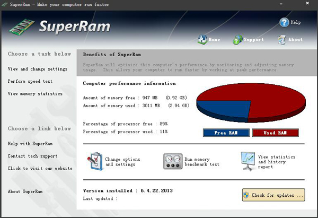Click the blue Free RAM legend swatch

pyautogui.click(x=226, y=133)
